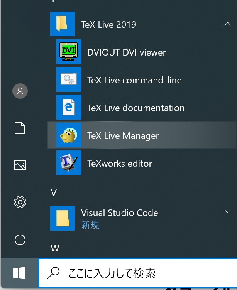Open the TeX Live documentation Edge icon
This screenshot has width=237, height=290.
(x=69, y=107)
